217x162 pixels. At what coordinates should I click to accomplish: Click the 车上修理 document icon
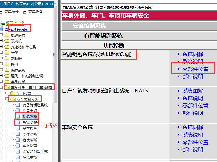coord(18,146)
